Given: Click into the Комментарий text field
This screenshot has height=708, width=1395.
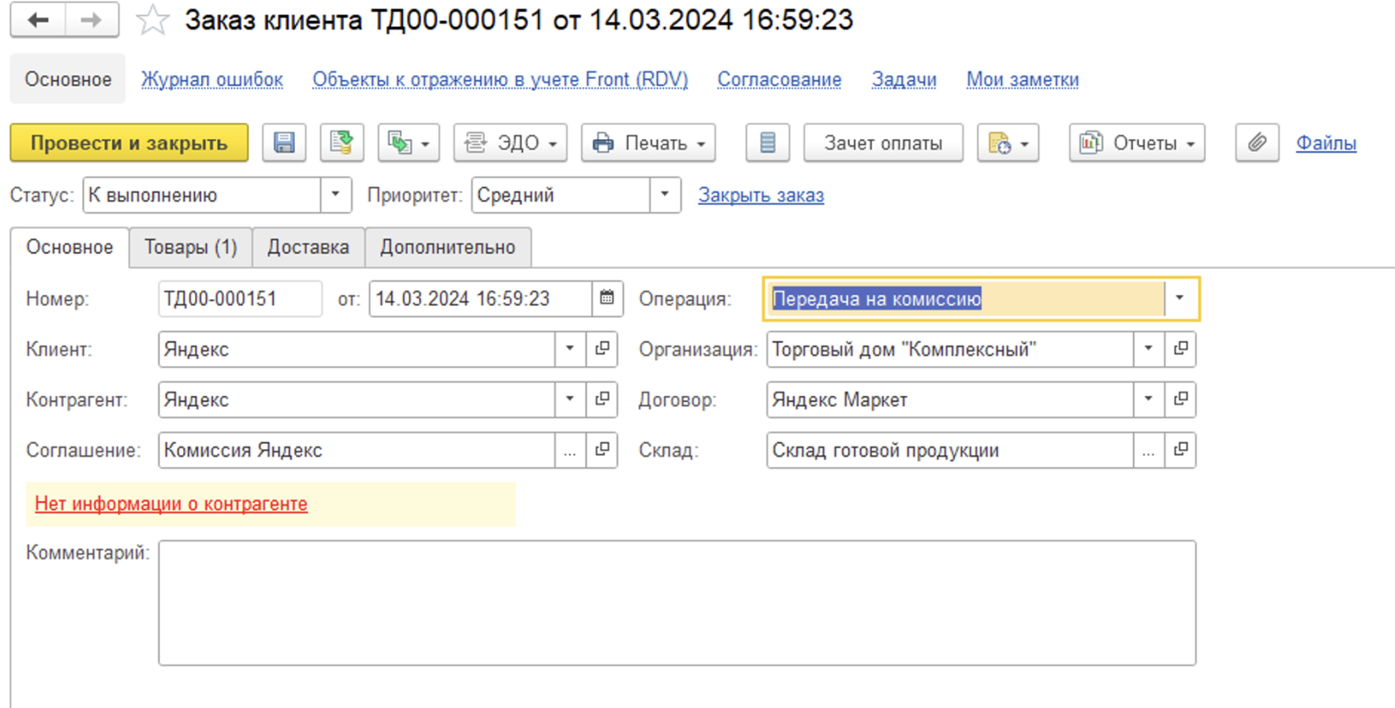Looking at the screenshot, I should point(676,602).
